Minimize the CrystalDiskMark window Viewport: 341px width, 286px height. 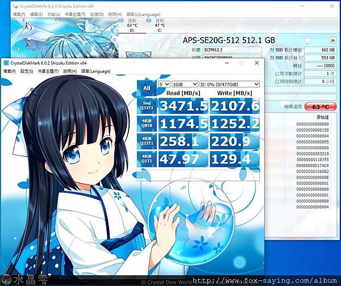point(227,63)
